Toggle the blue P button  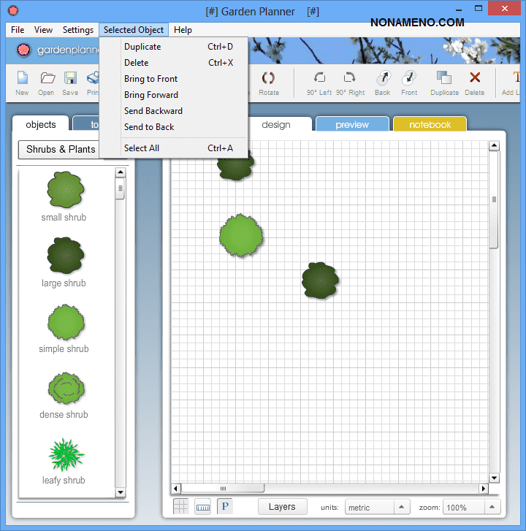point(225,506)
